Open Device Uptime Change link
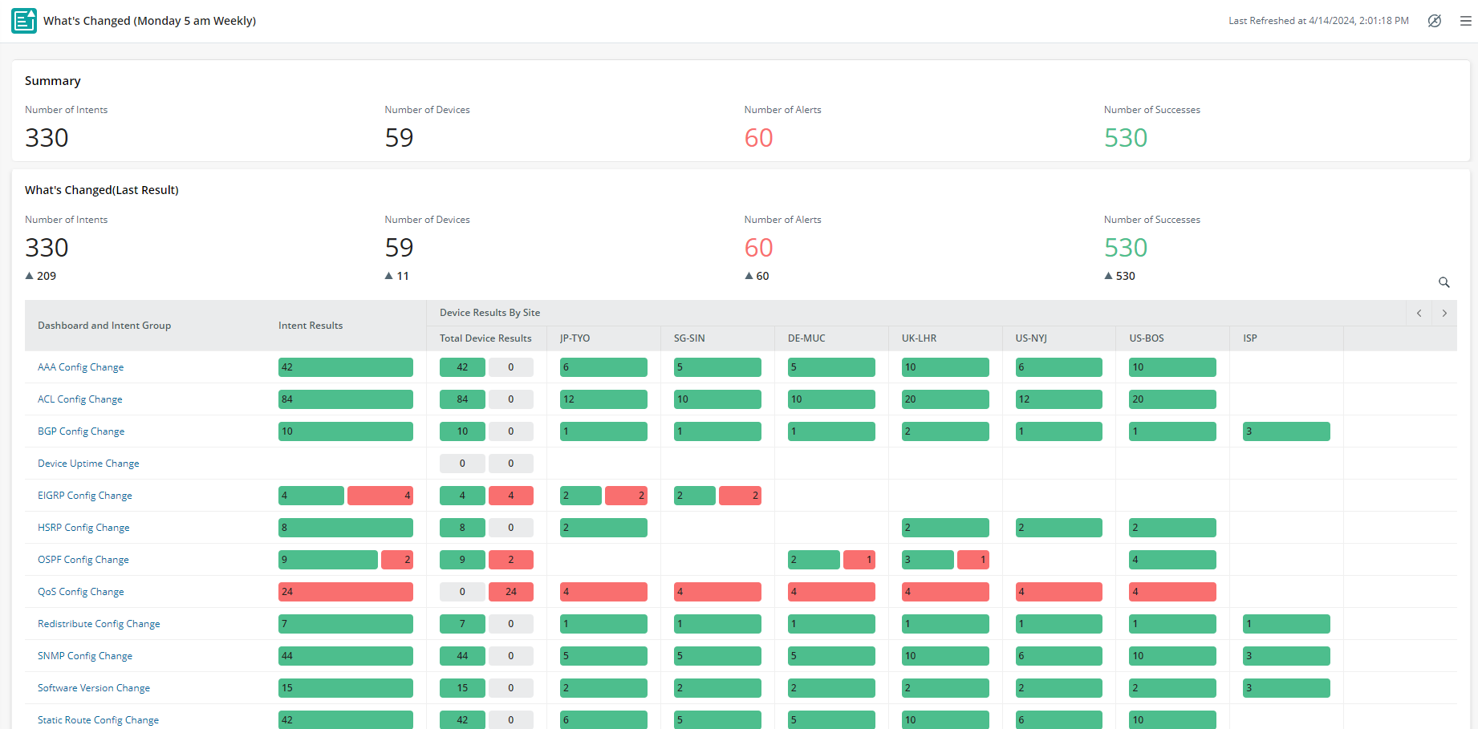Screen dimensions: 1478x729 coord(88,464)
